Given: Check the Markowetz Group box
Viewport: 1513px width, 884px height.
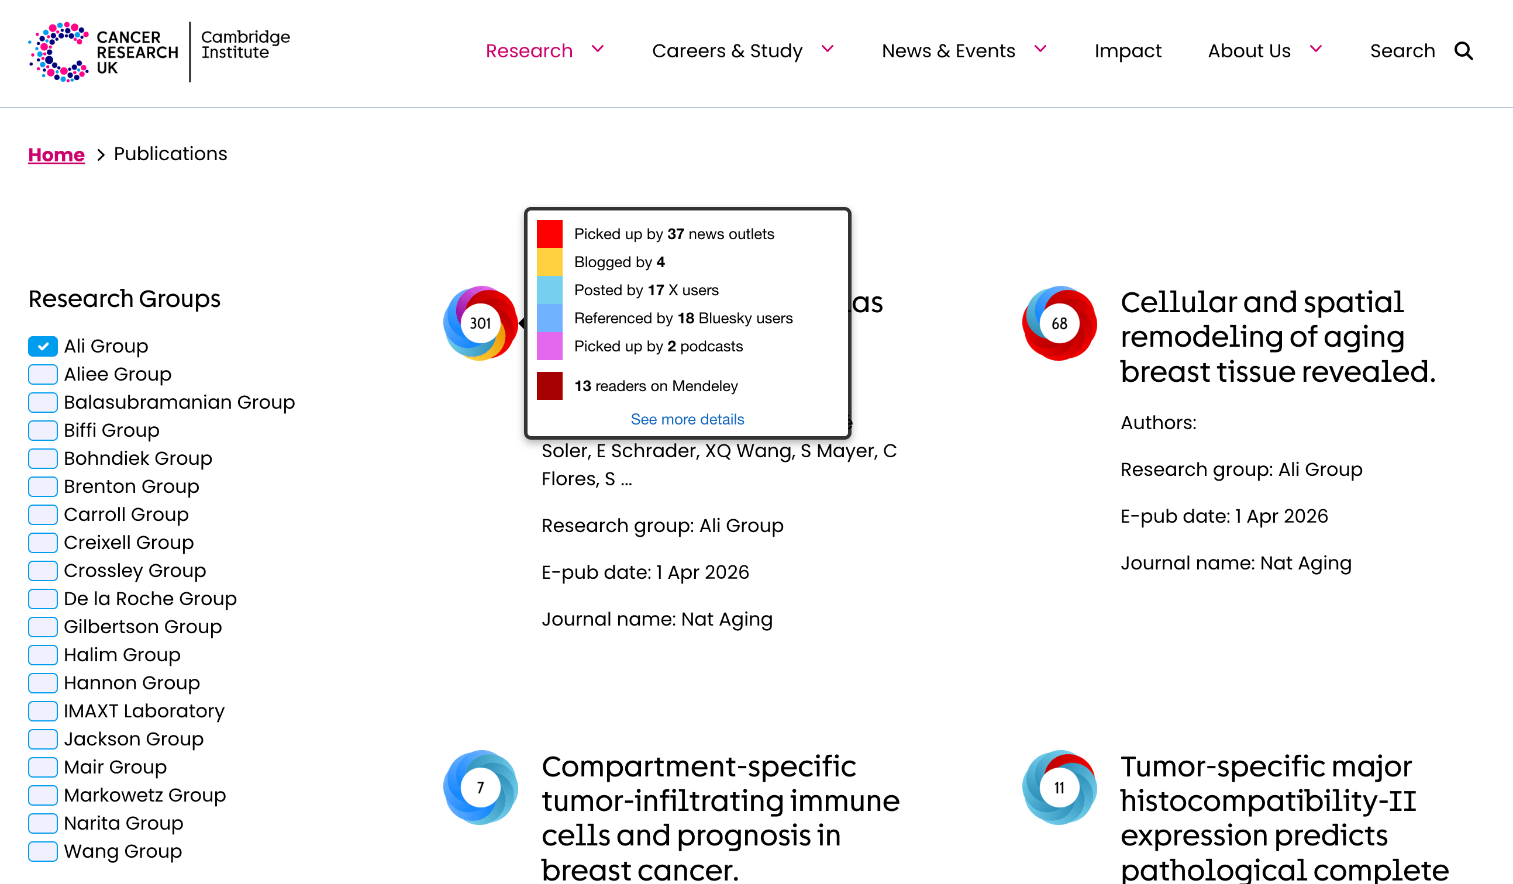Looking at the screenshot, I should 43,795.
